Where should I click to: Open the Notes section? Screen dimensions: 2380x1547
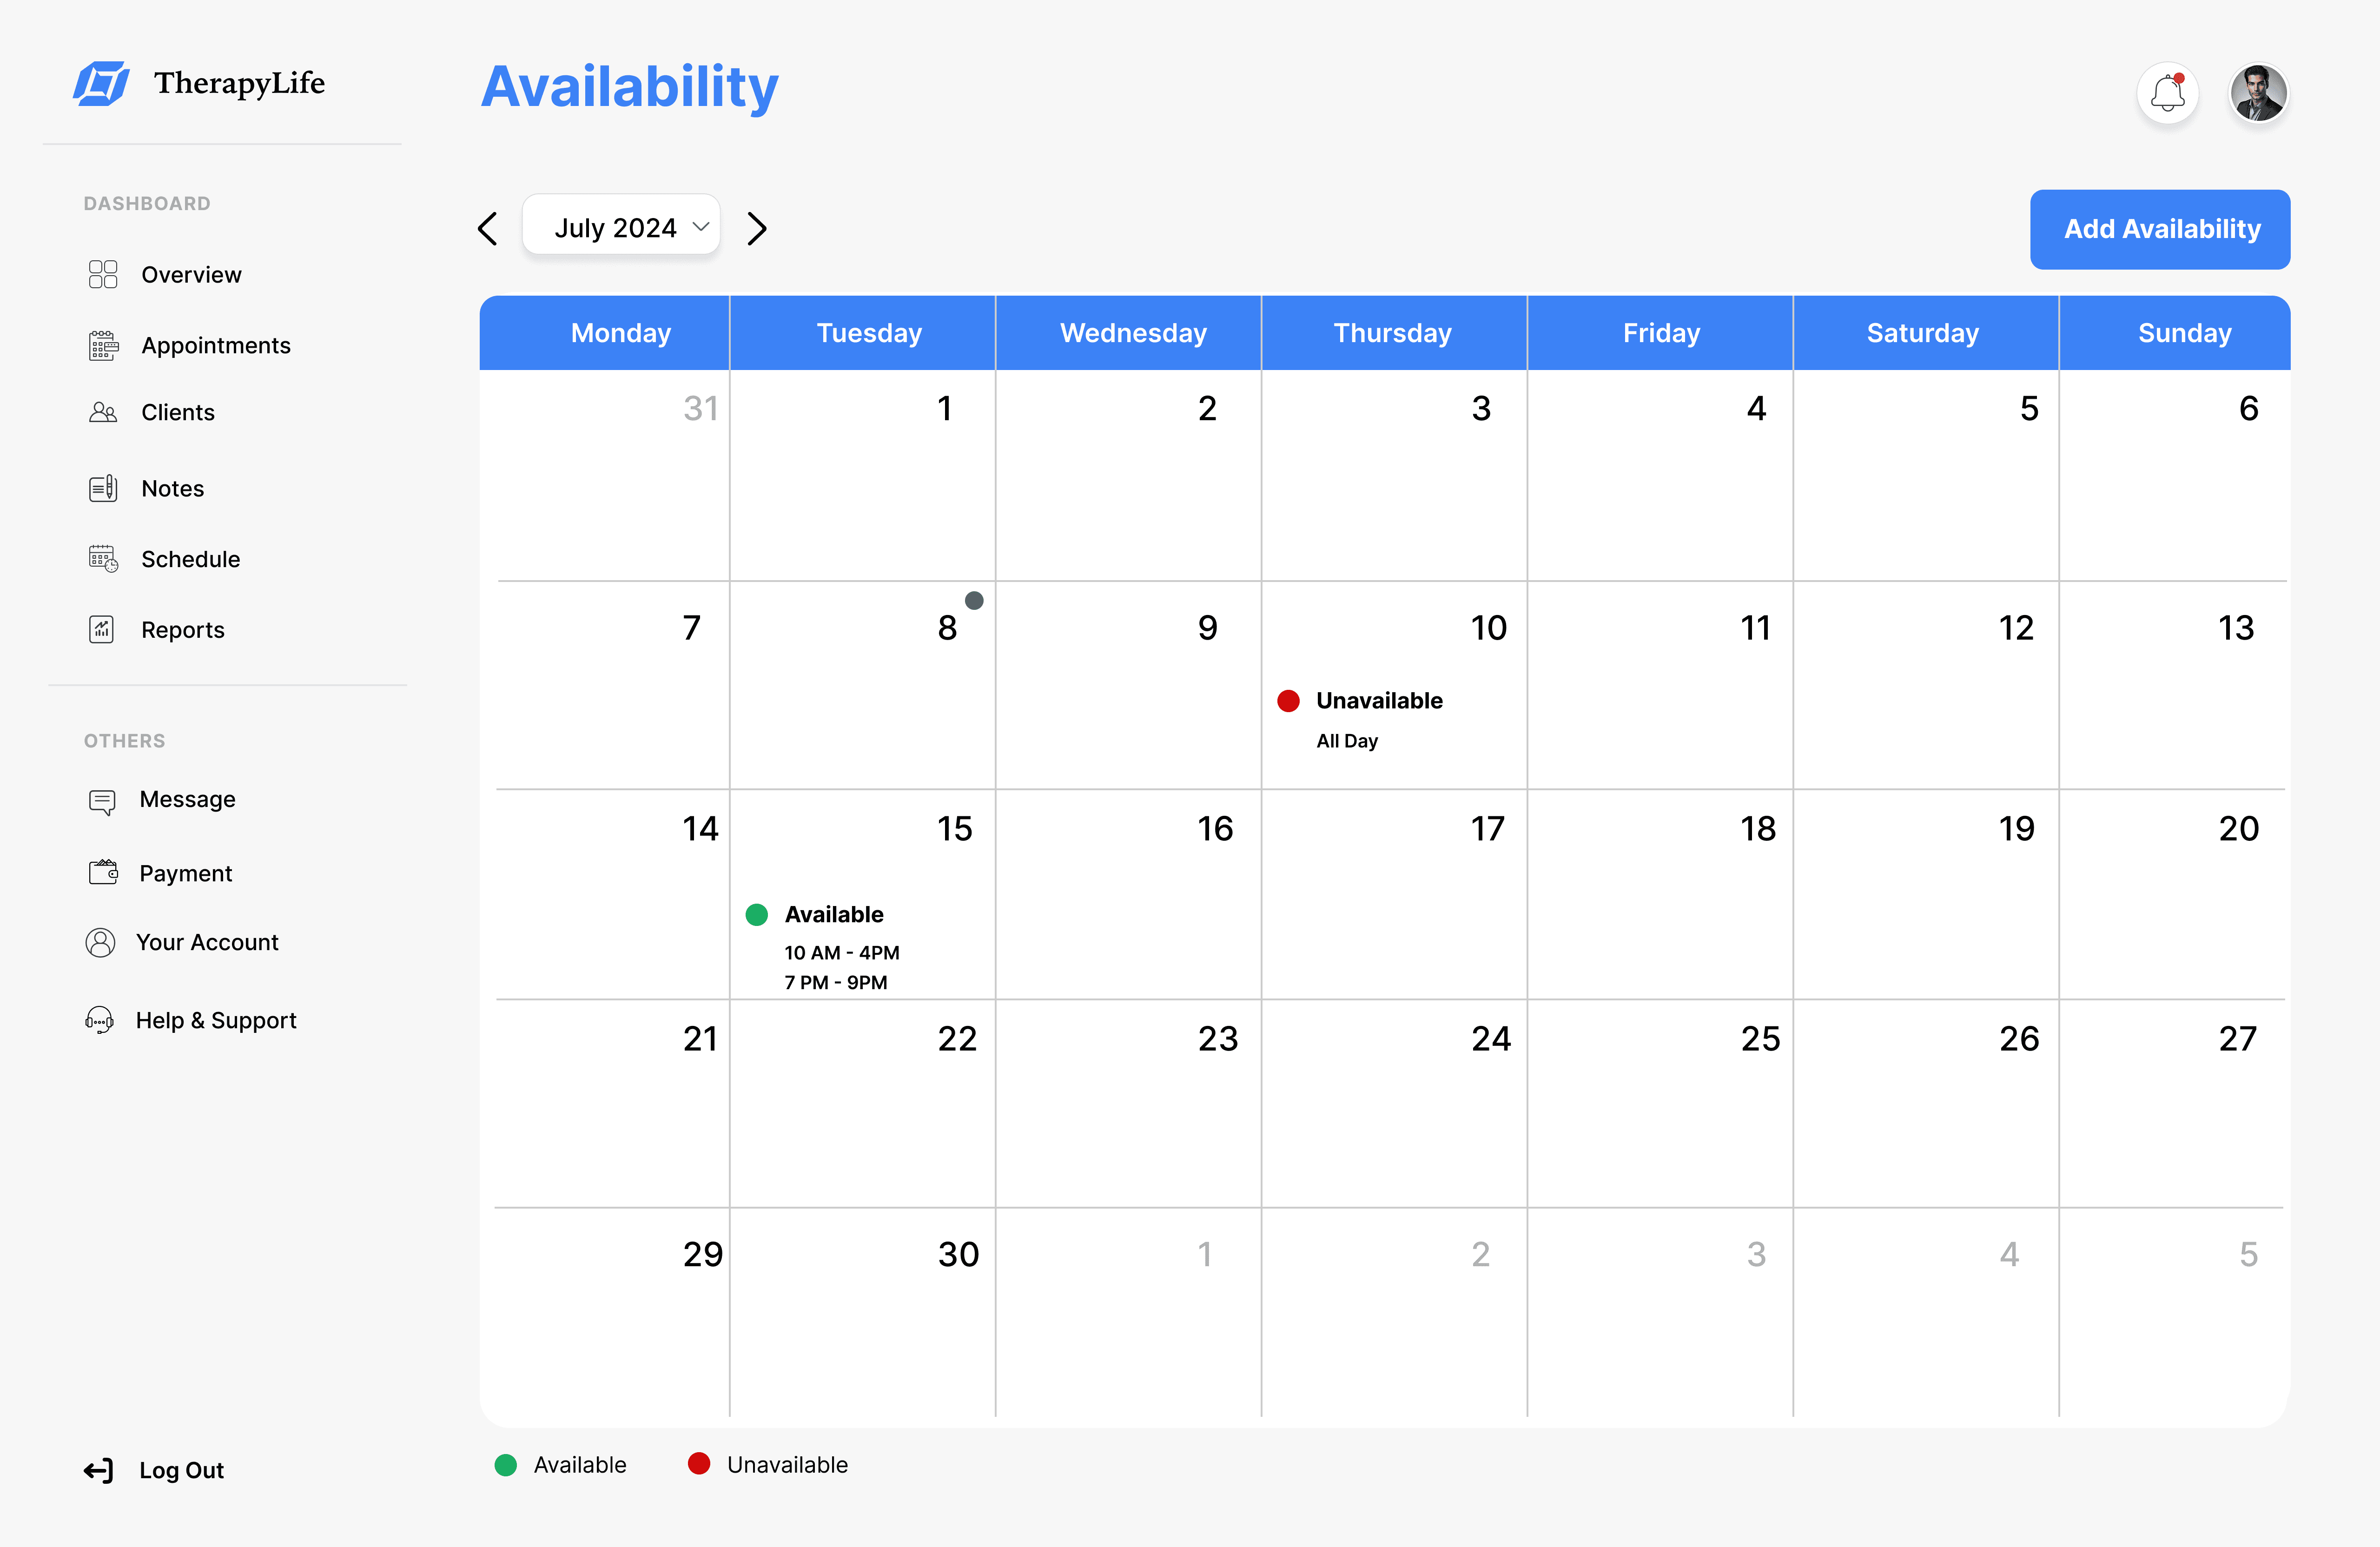point(173,488)
